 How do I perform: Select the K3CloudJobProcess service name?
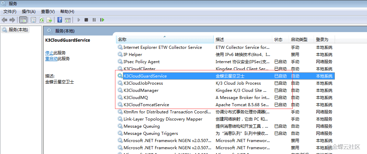[143, 83]
